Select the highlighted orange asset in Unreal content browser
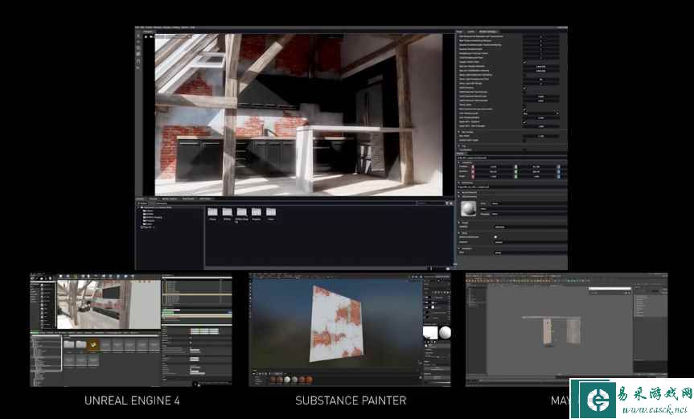 click(93, 345)
